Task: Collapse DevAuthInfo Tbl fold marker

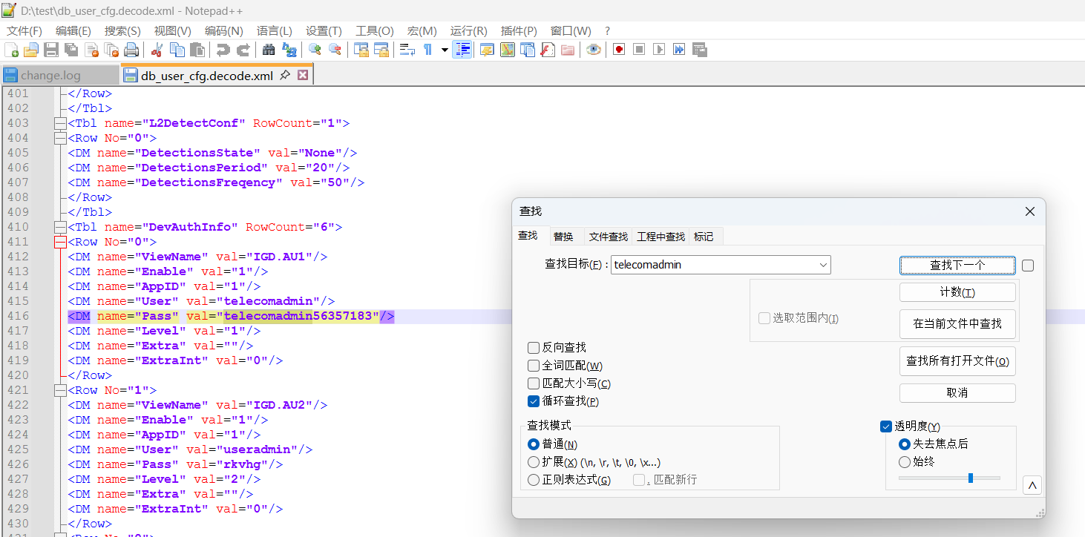Action: 60,227
